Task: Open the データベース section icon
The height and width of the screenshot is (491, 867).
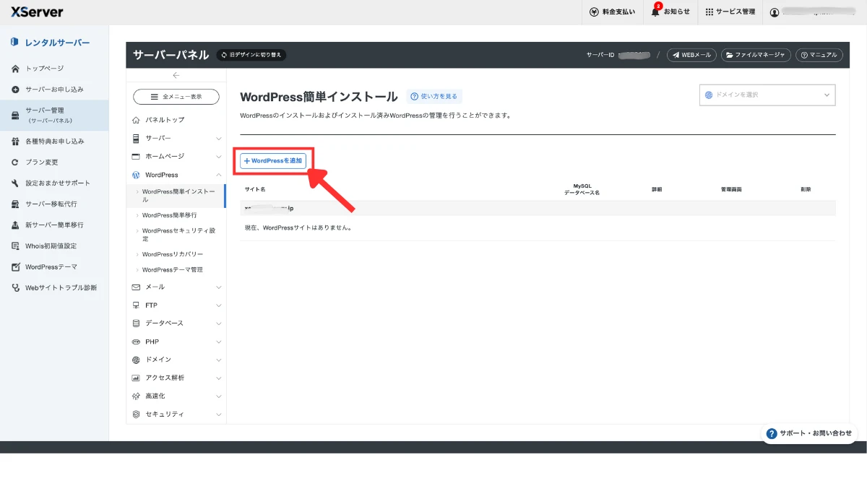Action: (135, 323)
